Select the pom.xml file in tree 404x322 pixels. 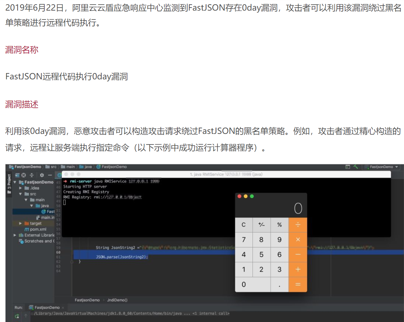[36, 229]
